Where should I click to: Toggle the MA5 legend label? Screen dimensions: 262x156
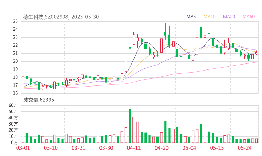(191, 17)
